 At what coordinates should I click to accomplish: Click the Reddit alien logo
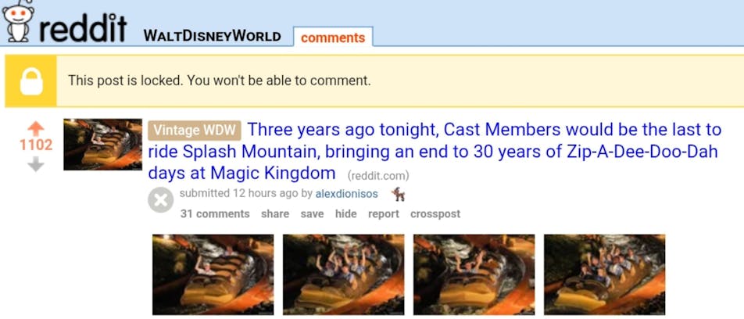(18, 22)
